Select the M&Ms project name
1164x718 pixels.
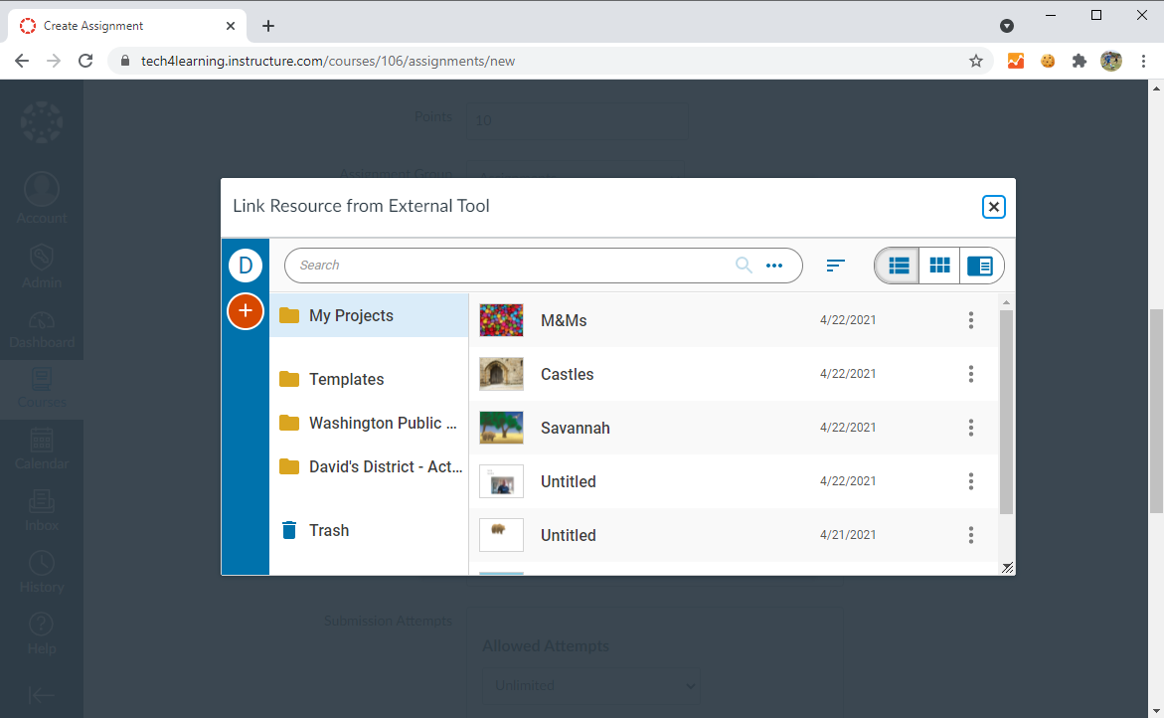[564, 321]
